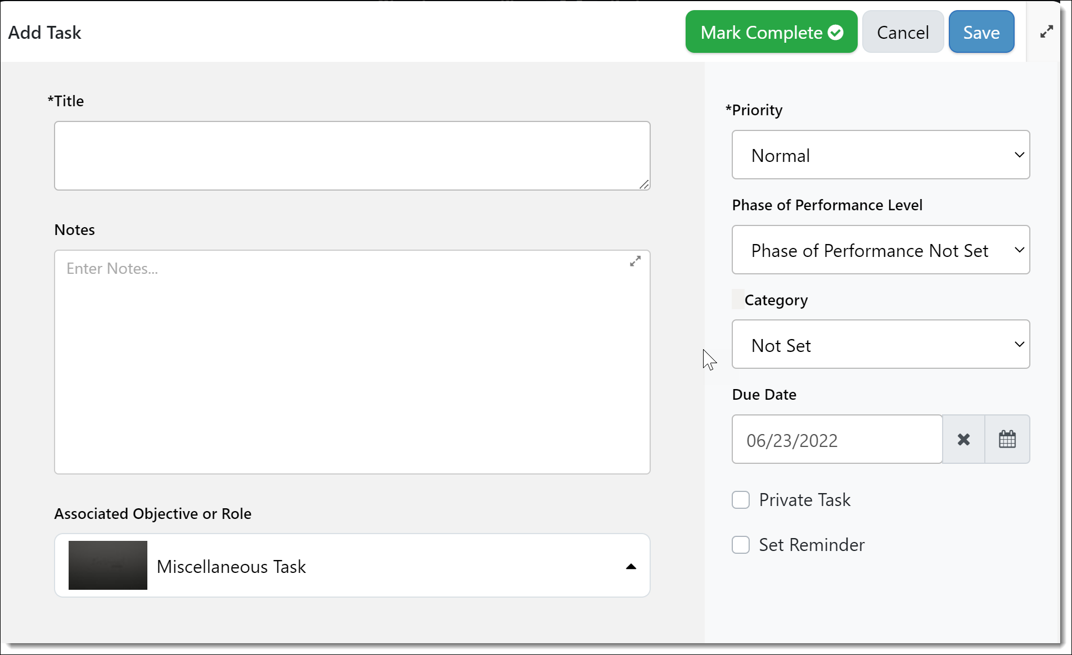This screenshot has height=655, width=1072.
Task: Open the Priority dropdown set to Normal
Action: pyautogui.click(x=880, y=155)
